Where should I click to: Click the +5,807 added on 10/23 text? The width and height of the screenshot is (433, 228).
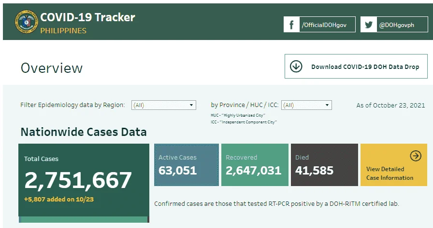point(59,200)
